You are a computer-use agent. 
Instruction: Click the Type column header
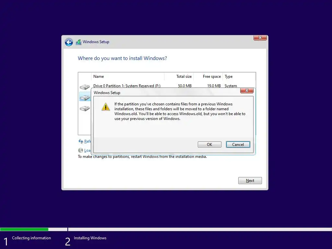[239, 77]
